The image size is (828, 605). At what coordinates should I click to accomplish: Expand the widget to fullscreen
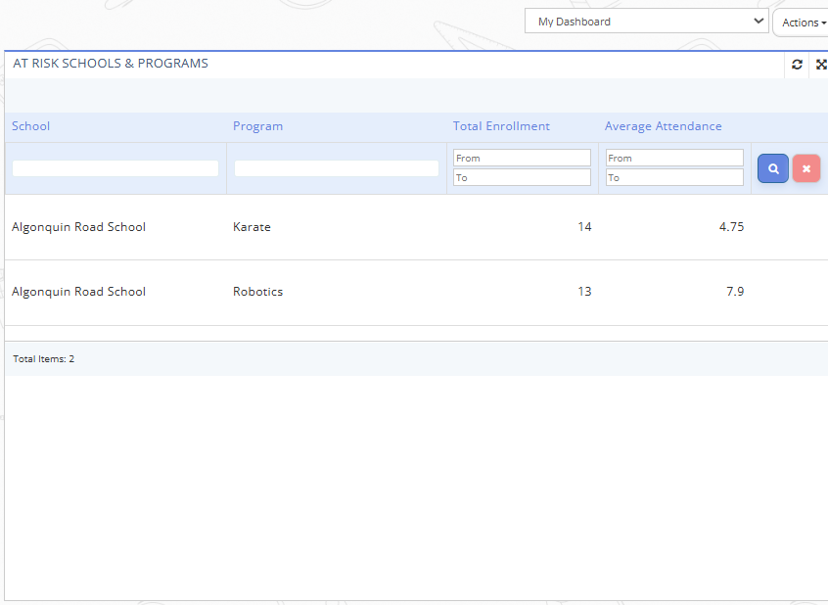coord(821,65)
